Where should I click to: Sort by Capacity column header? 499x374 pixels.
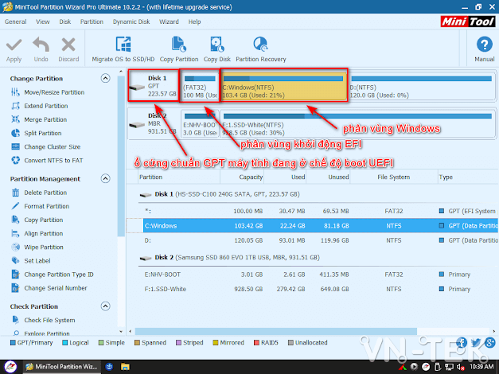point(242,177)
